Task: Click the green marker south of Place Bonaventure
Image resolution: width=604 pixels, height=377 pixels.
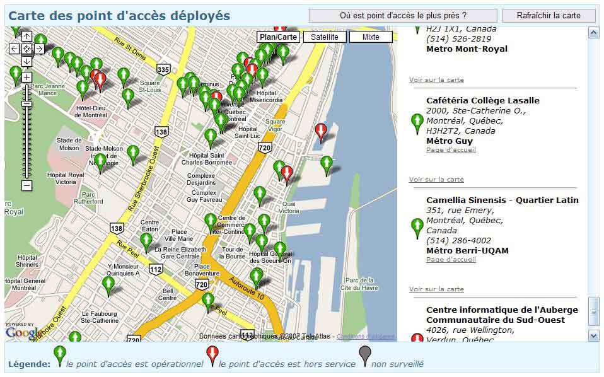Action: pyautogui.click(x=208, y=301)
